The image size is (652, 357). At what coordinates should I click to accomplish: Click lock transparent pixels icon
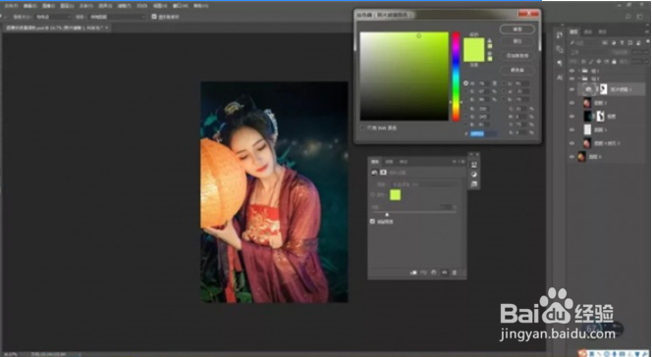583,62
